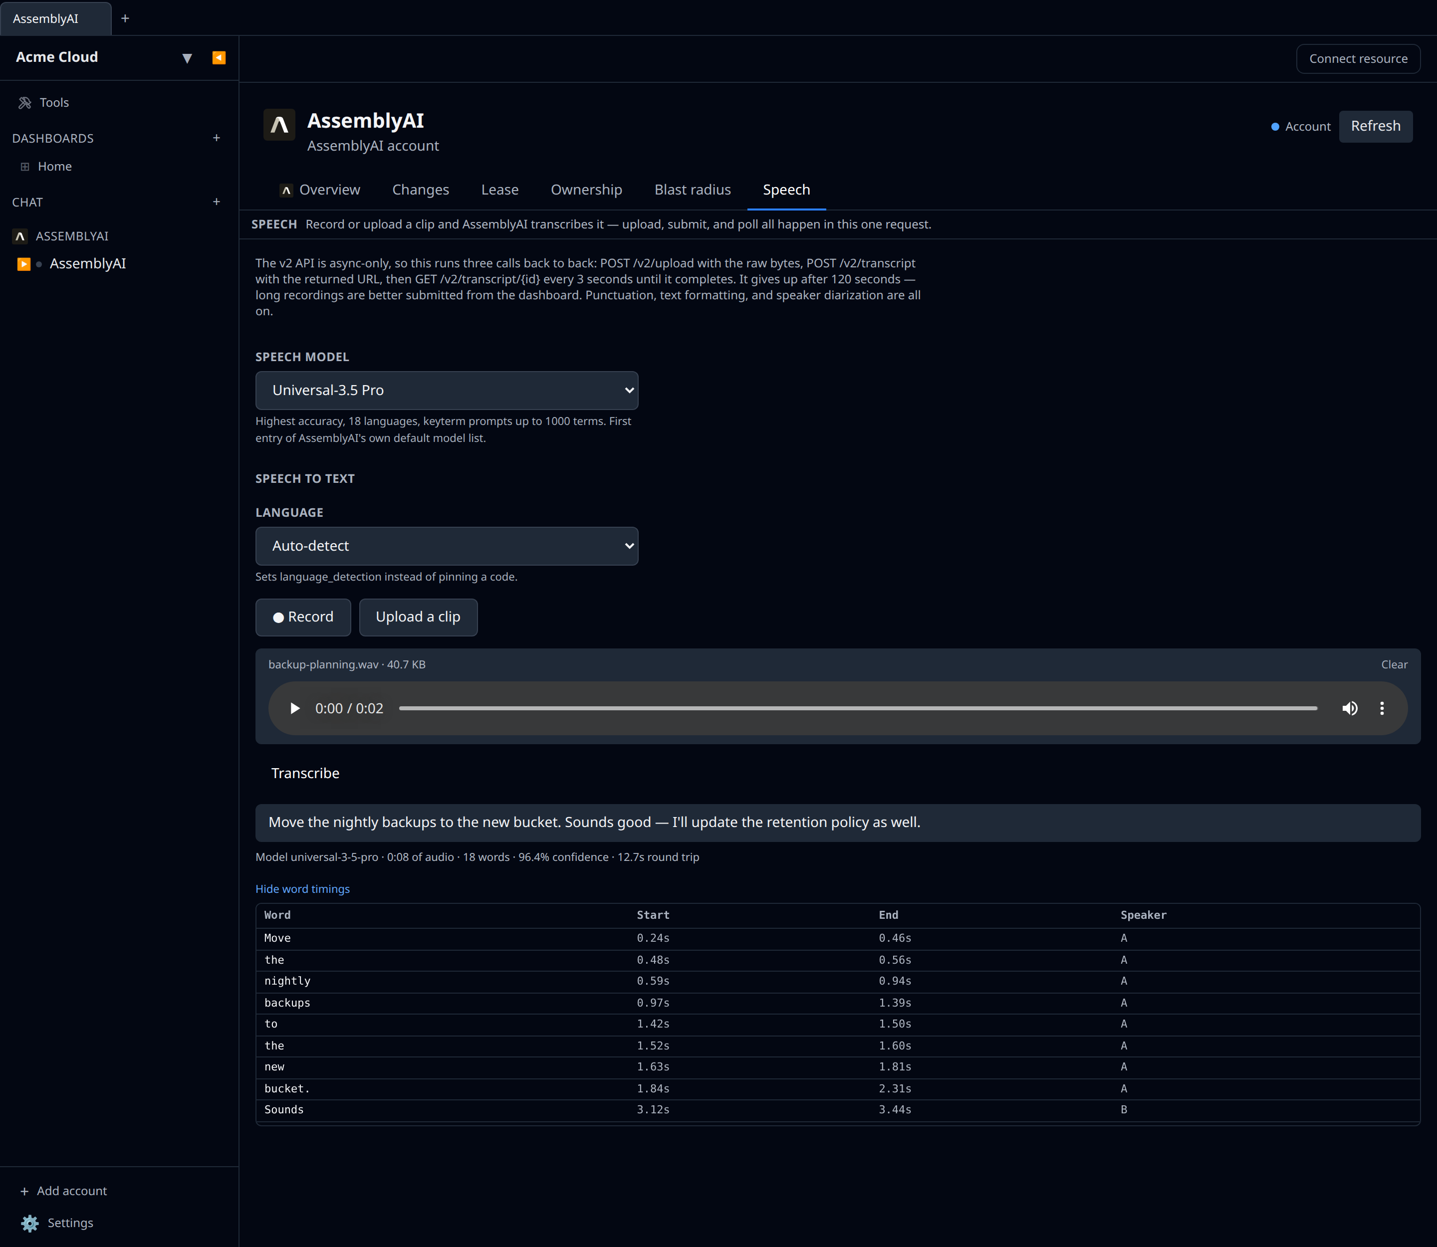The width and height of the screenshot is (1437, 1247).
Task: Select the Speech tab
Action: point(786,190)
